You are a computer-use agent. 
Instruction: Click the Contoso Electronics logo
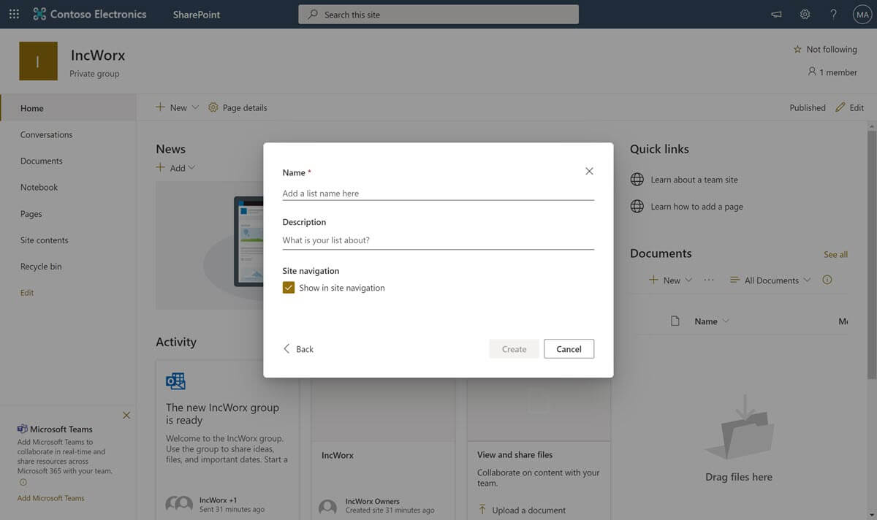90,14
